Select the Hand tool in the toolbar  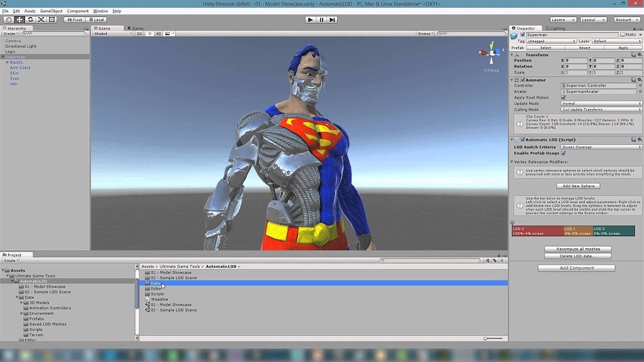(9, 19)
